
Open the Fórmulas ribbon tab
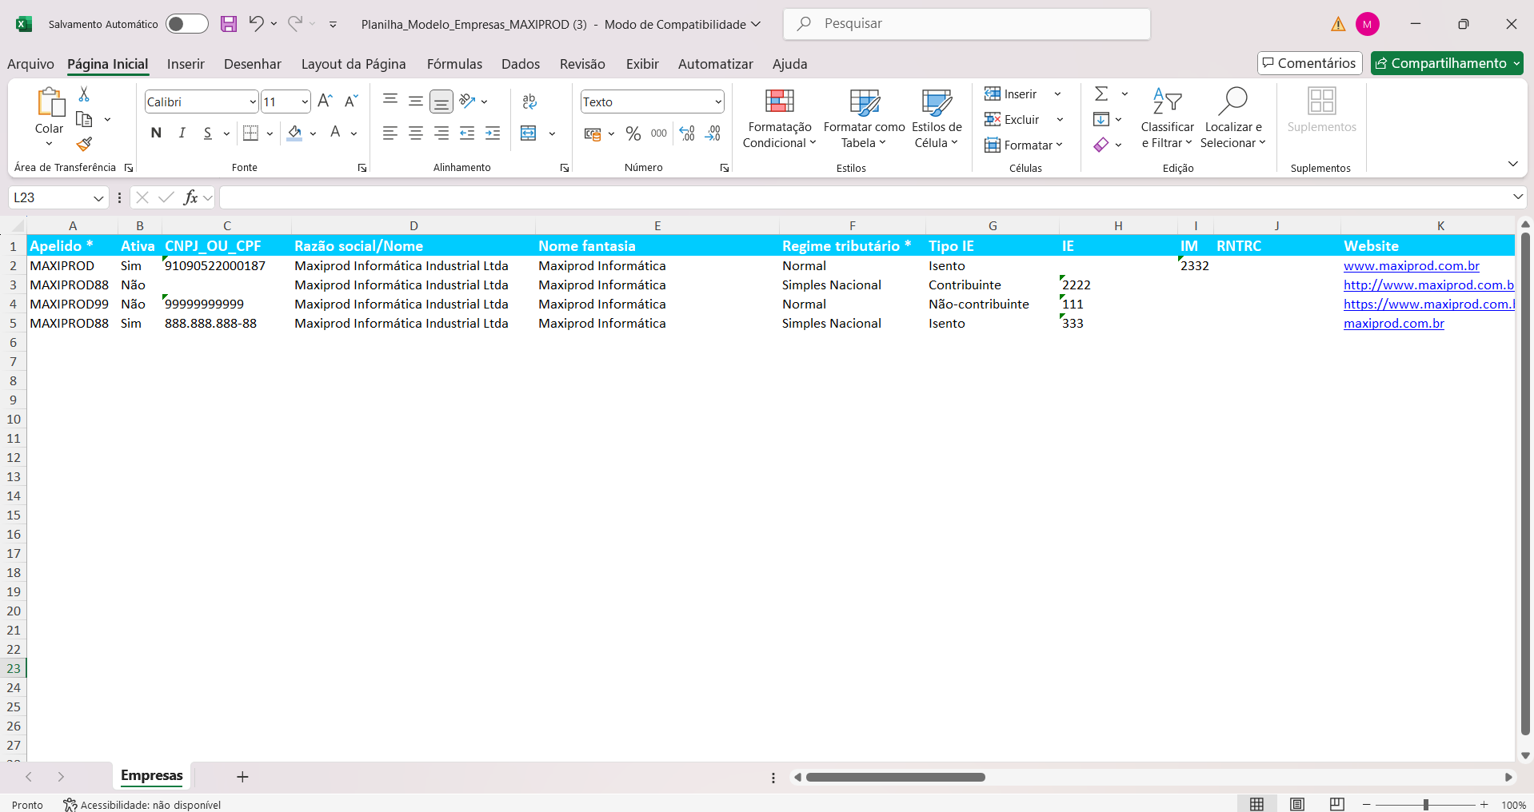pos(454,64)
